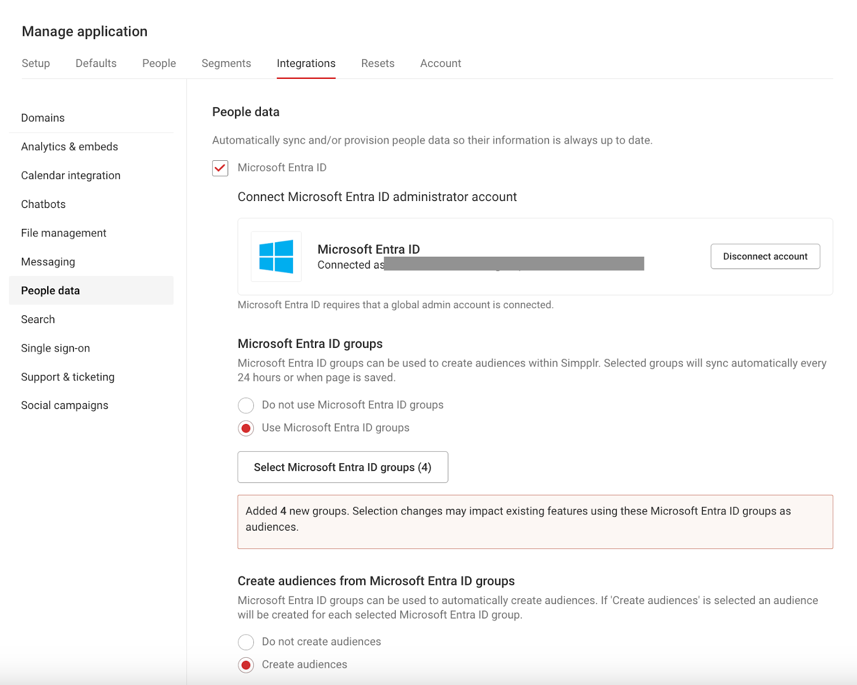Viewport: 857px width, 685px height.
Task: Click the Microsoft Entra ID card title
Action: 369,249
